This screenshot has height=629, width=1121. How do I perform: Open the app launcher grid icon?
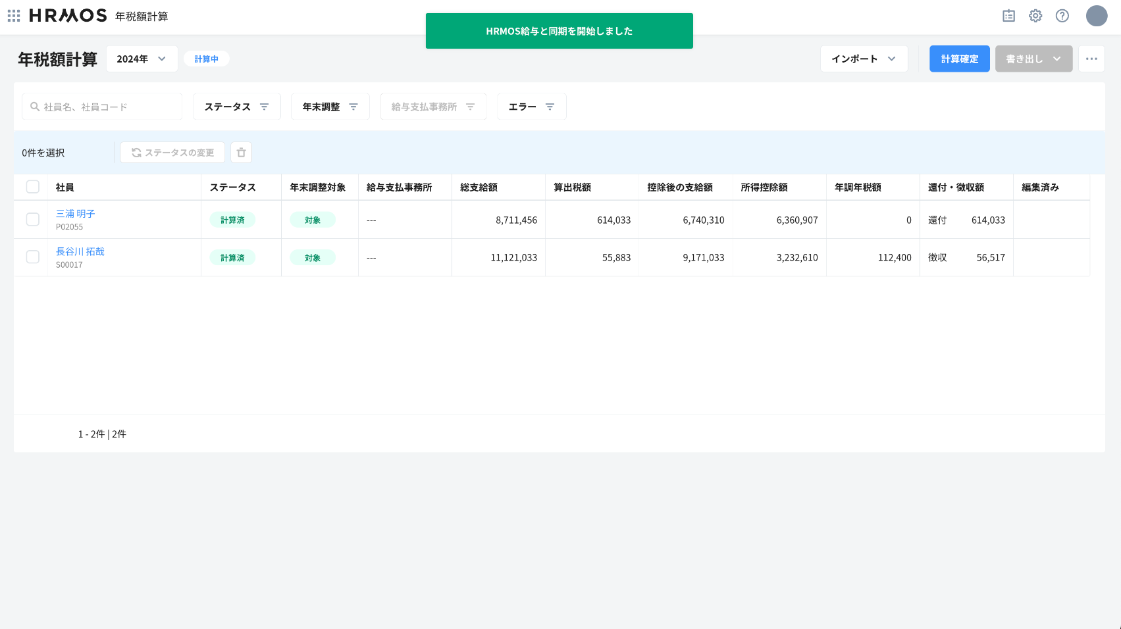(x=14, y=16)
